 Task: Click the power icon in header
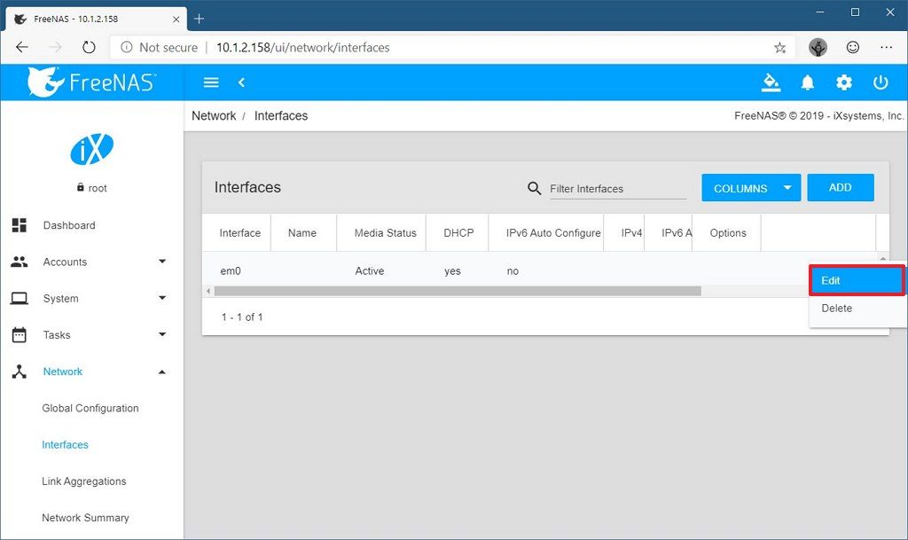pos(881,82)
